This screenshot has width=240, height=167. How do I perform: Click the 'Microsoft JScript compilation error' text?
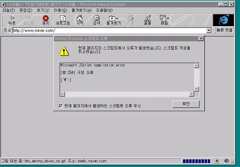point(93,65)
